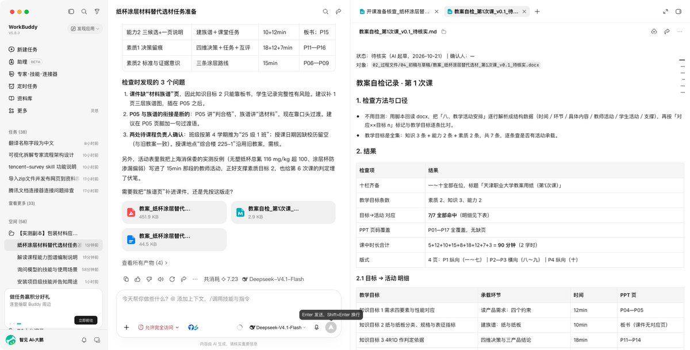This screenshot has width=690, height=350.
Task: Click 立即前往 button in promo card
Action: (x=85, y=320)
